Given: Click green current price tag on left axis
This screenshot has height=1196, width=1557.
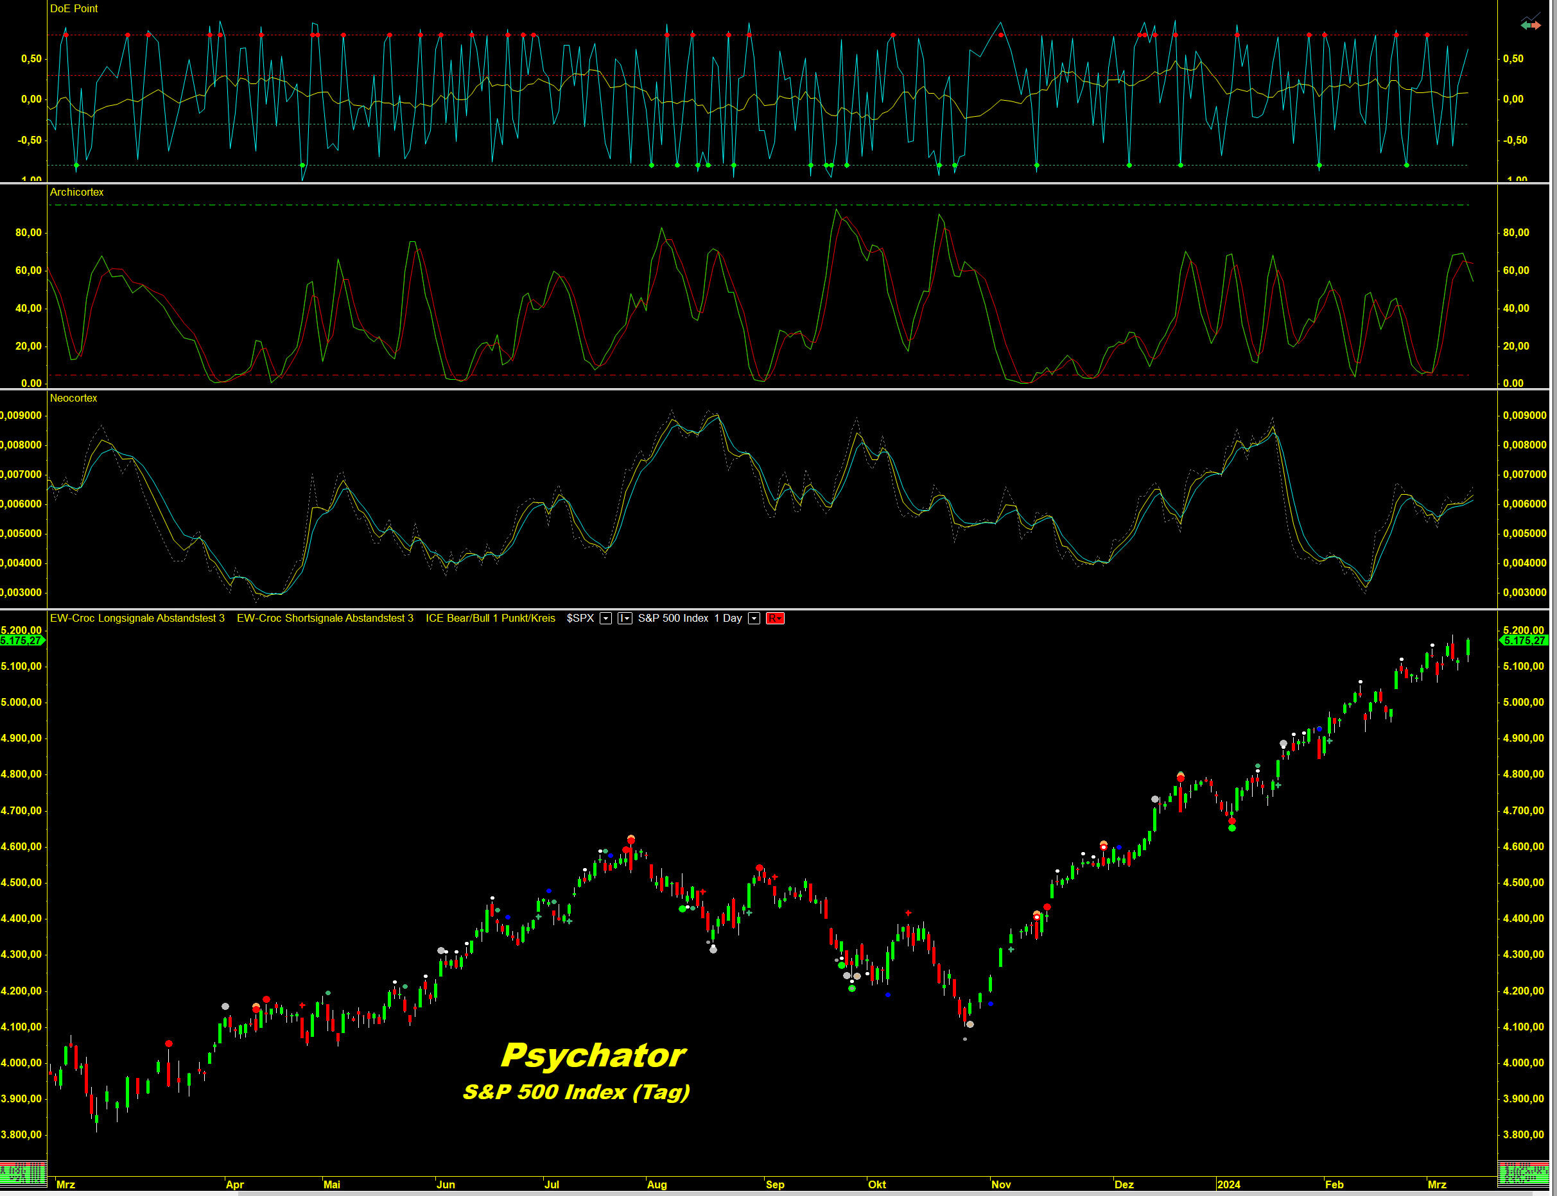Looking at the screenshot, I should click(x=21, y=641).
